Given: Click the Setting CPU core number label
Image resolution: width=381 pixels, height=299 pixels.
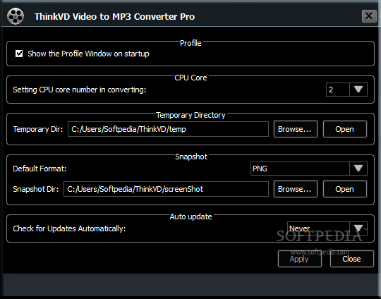Looking at the screenshot, I should point(80,90).
